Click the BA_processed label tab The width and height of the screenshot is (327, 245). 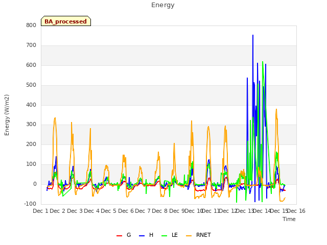[x=66, y=21]
